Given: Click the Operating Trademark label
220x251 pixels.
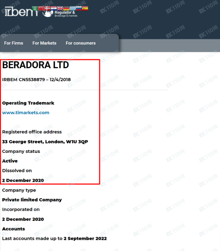Looking at the screenshot, I should pyautogui.click(x=28, y=103).
